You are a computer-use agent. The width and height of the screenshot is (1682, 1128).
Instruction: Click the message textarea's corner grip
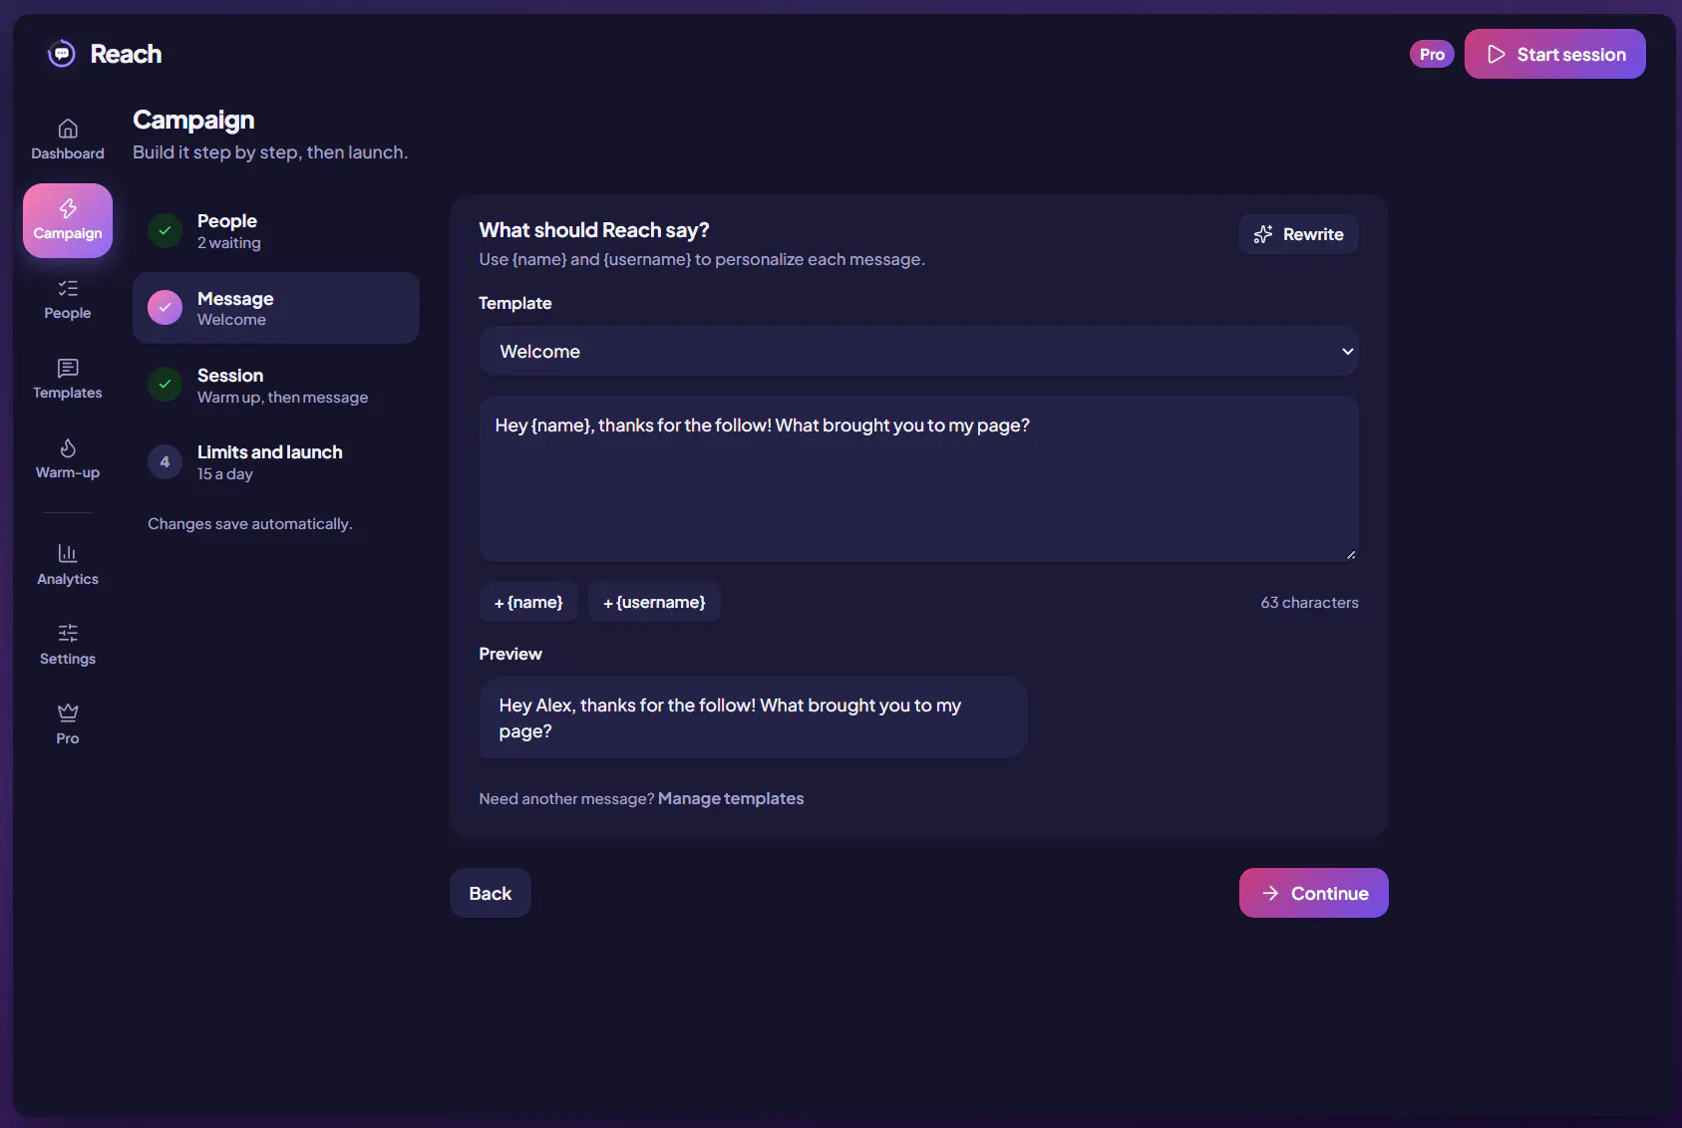[1351, 554]
